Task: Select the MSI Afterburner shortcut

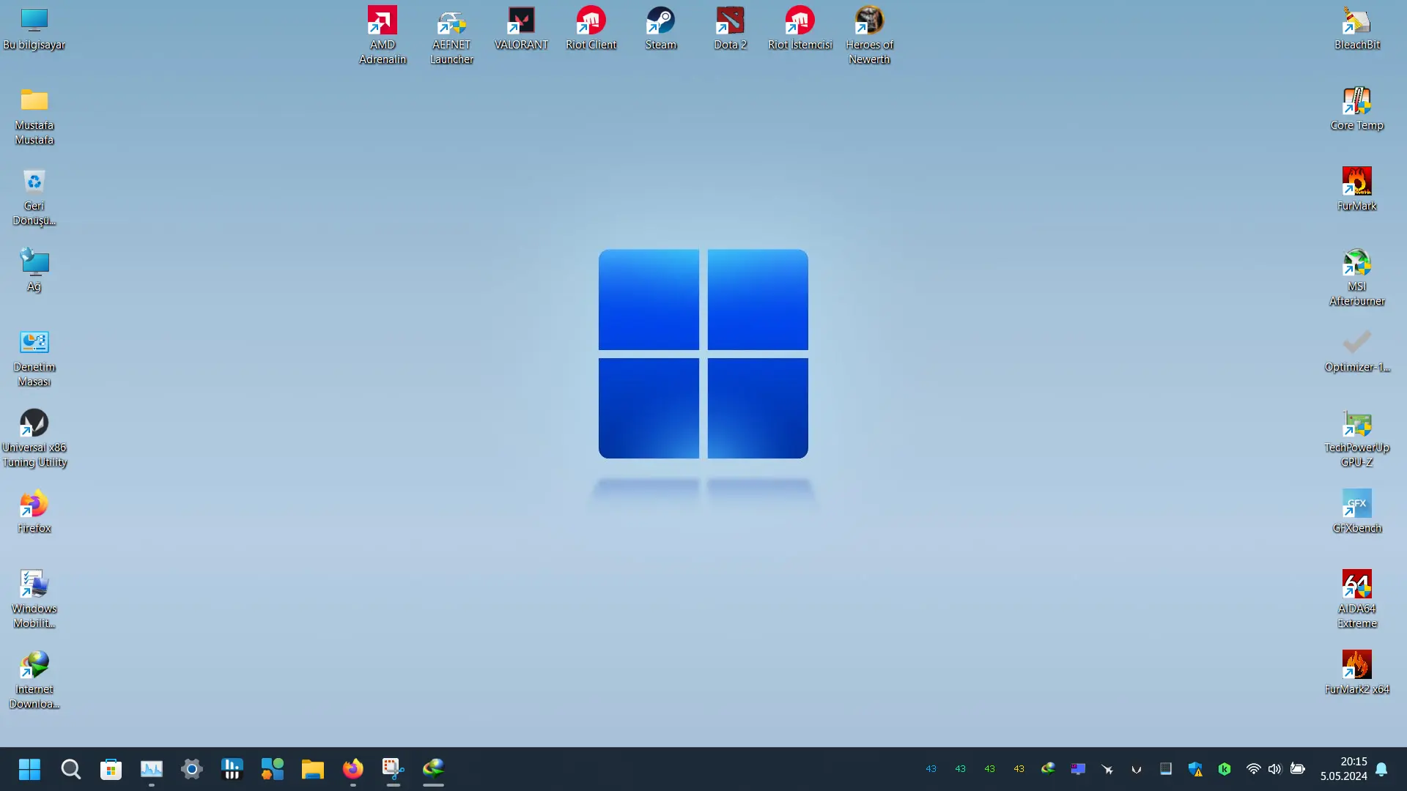Action: [1357, 277]
